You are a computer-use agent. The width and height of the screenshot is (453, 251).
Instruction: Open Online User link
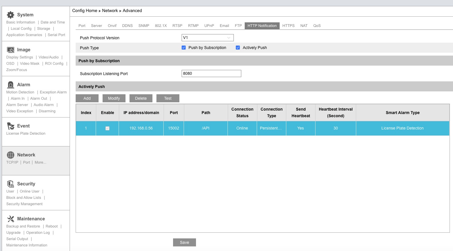pos(30,191)
